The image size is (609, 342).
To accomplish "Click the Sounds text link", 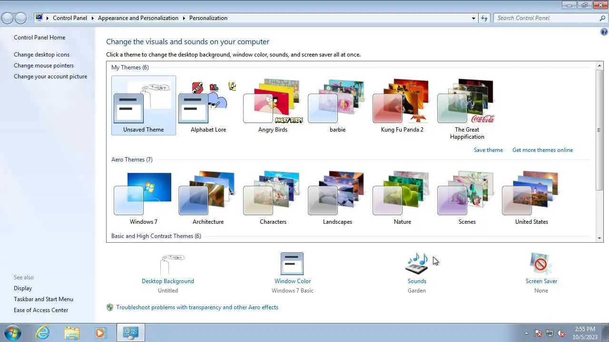I will (x=417, y=281).
